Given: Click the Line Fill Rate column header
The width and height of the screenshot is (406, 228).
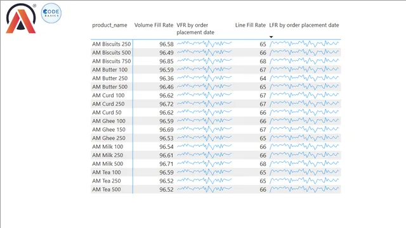Looking at the screenshot, I should coord(251,25).
